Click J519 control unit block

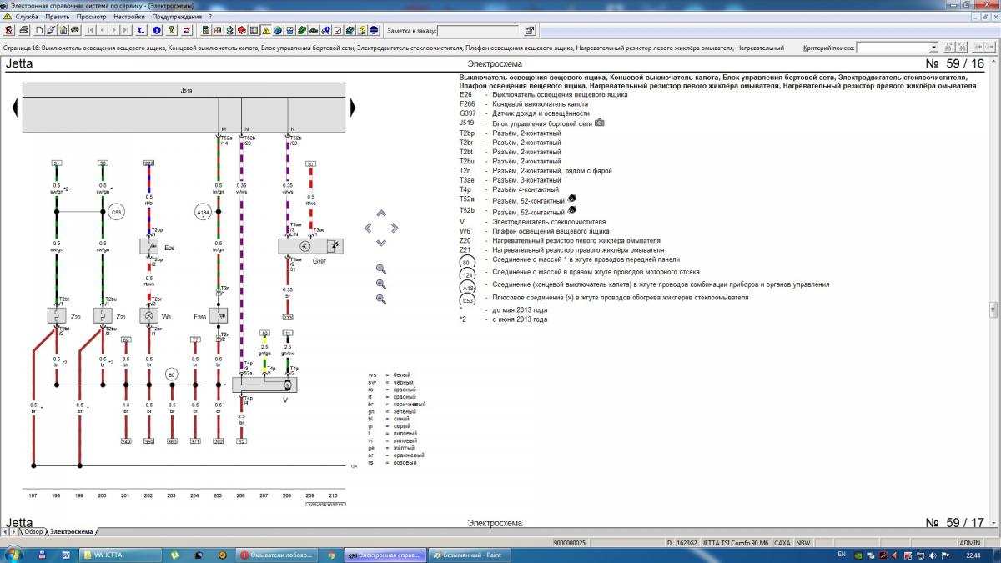184,108
